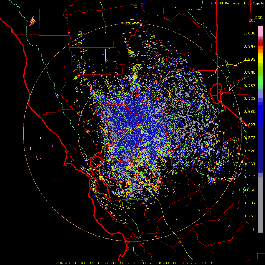Pick the gray color bar segment
This screenshot has height=265, width=265.
pos(260,205)
